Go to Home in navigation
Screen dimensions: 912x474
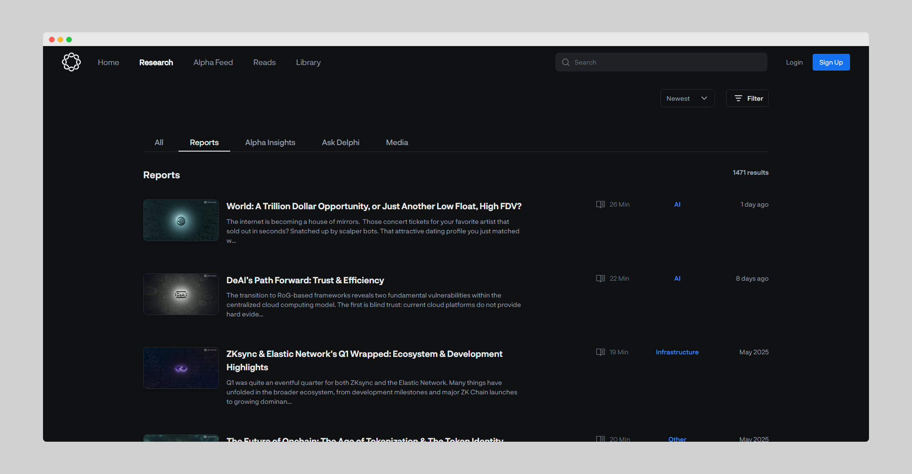tap(108, 62)
